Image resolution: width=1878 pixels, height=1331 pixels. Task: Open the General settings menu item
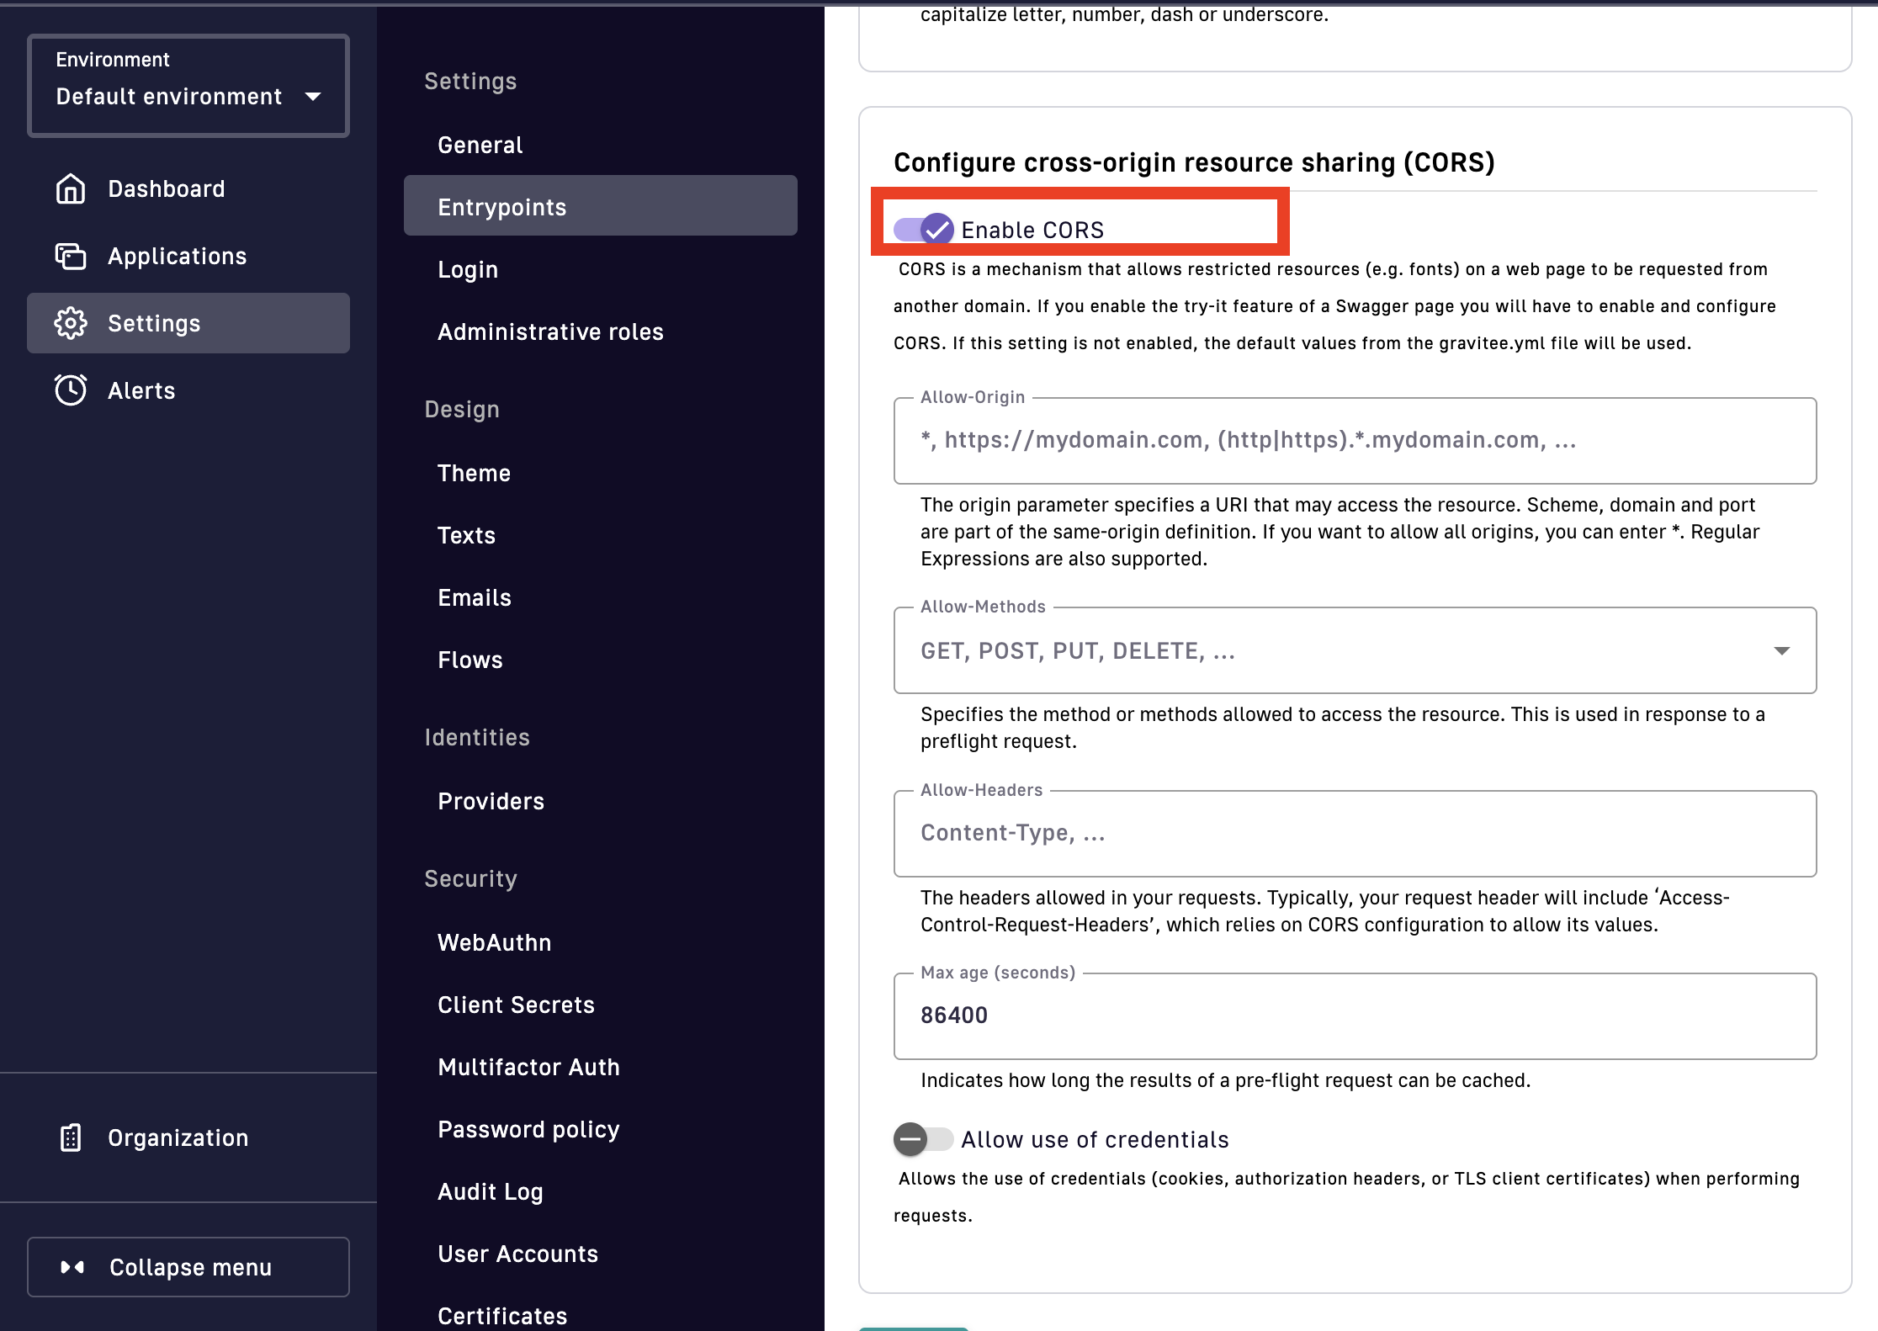tap(480, 145)
